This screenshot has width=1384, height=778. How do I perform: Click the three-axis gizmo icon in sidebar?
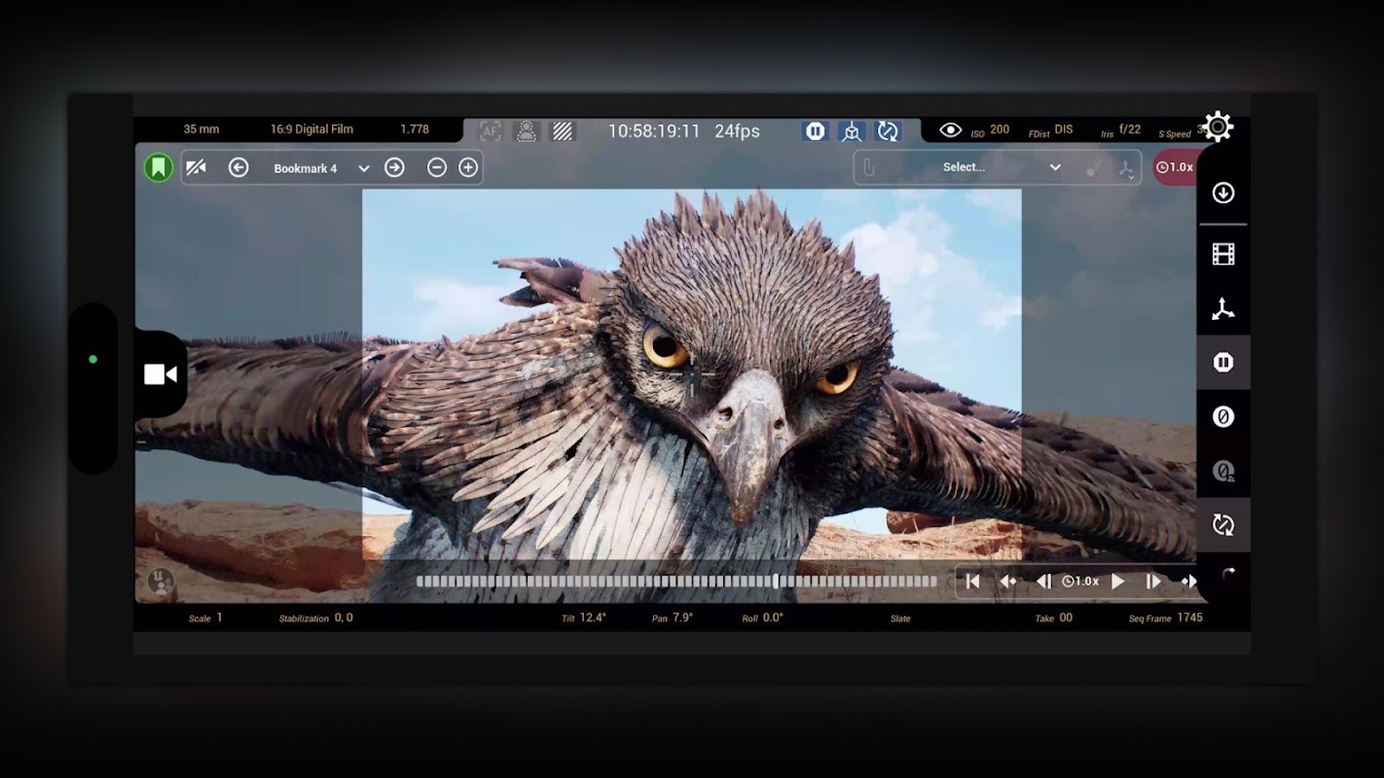click(1223, 309)
